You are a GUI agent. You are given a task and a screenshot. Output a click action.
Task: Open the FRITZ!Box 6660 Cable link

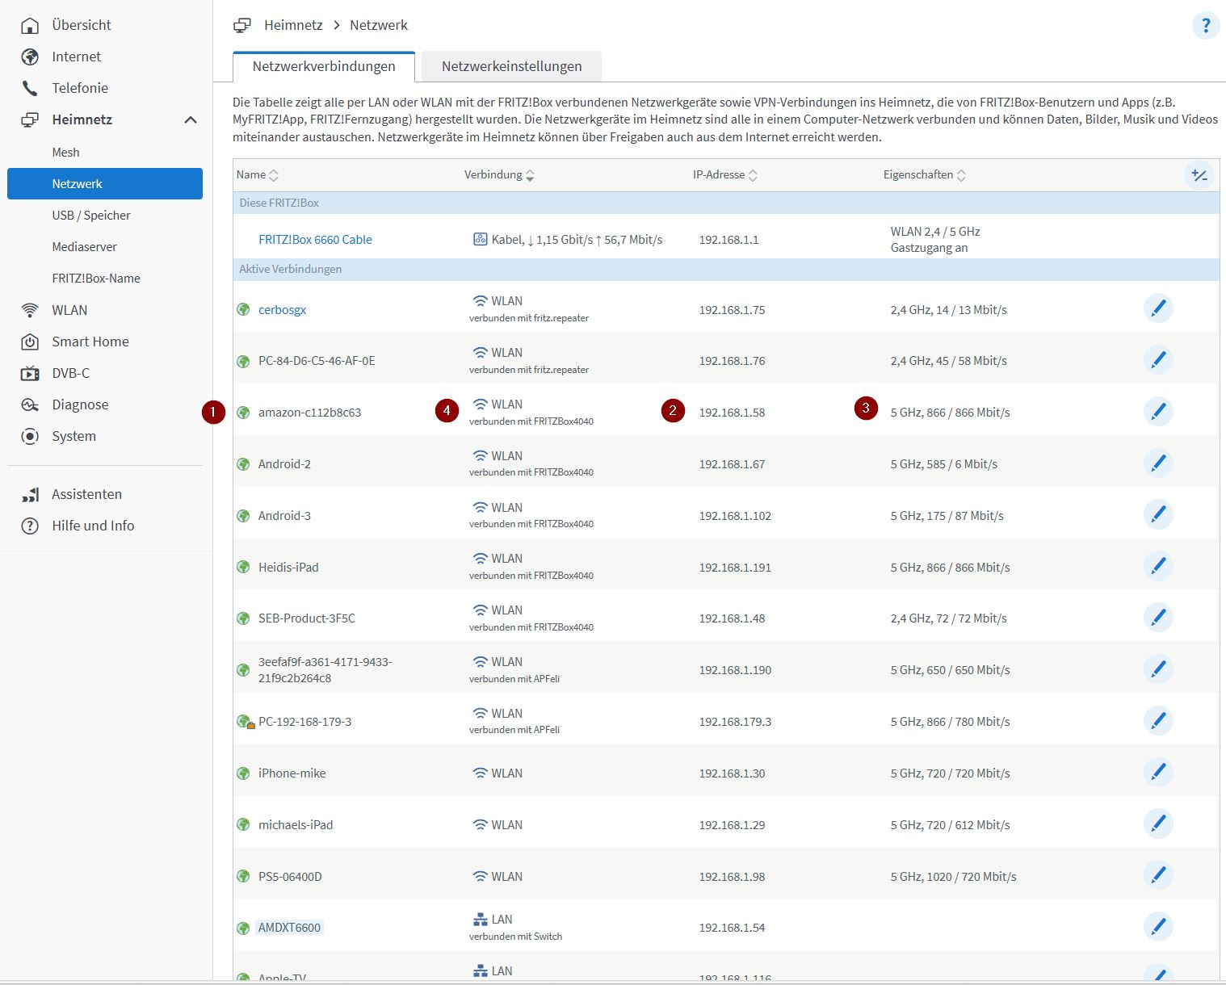pyautogui.click(x=315, y=240)
